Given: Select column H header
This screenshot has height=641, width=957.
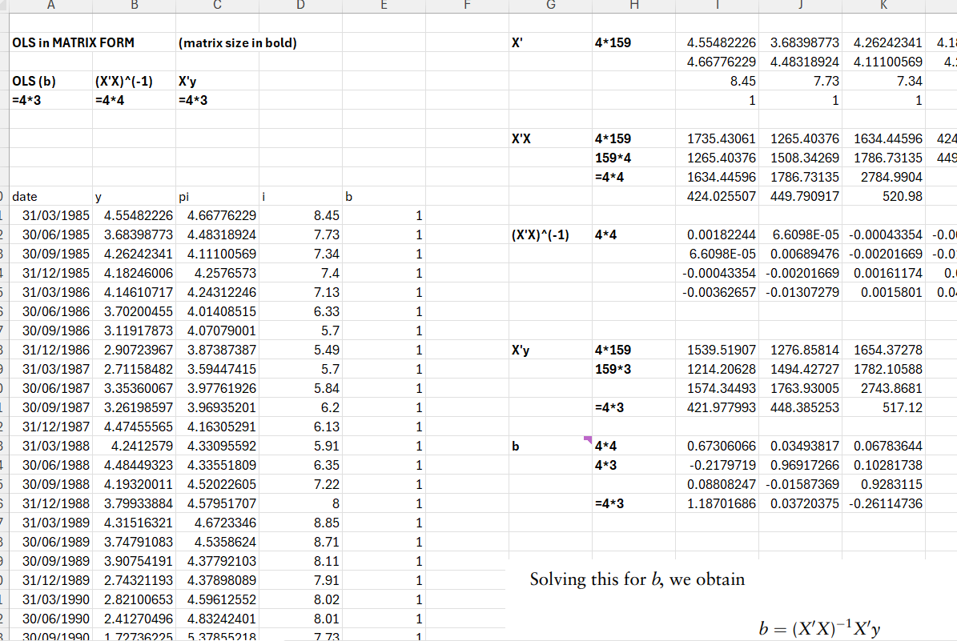Looking at the screenshot, I should pyautogui.click(x=633, y=6).
